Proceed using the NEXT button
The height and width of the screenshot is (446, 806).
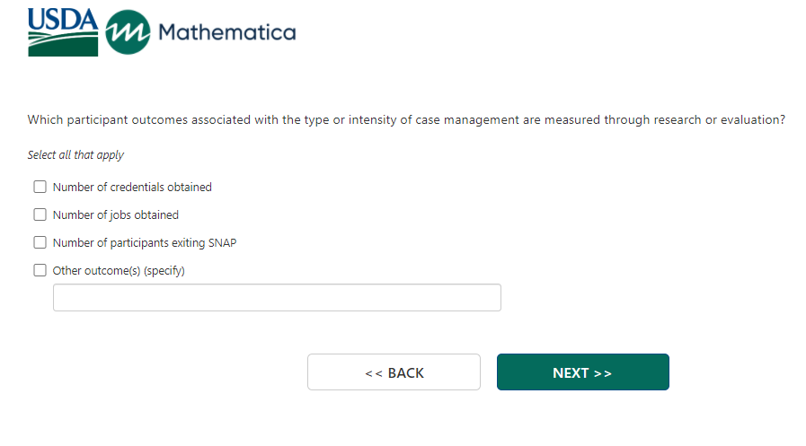(x=582, y=372)
